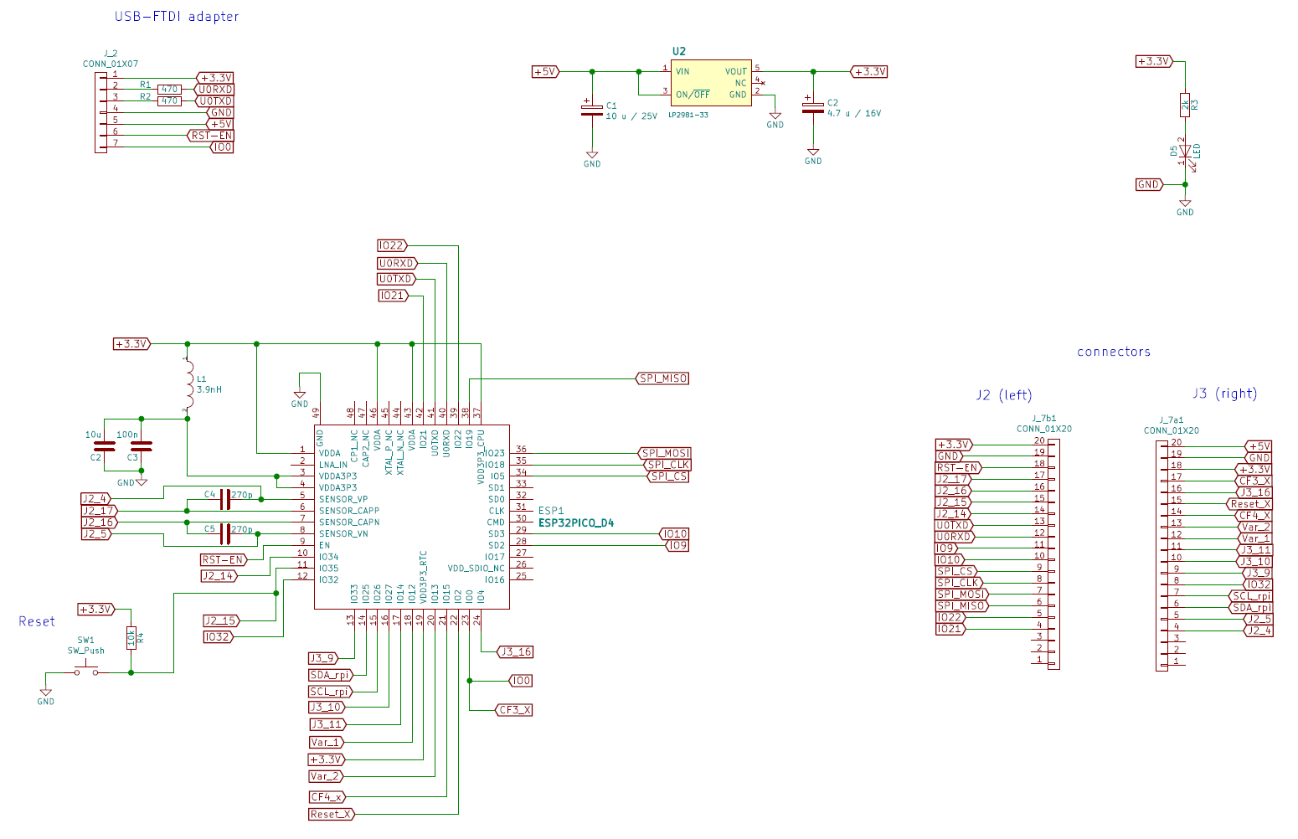
Task: Click the 'J3 (right)' heading
Action: click(x=1225, y=394)
